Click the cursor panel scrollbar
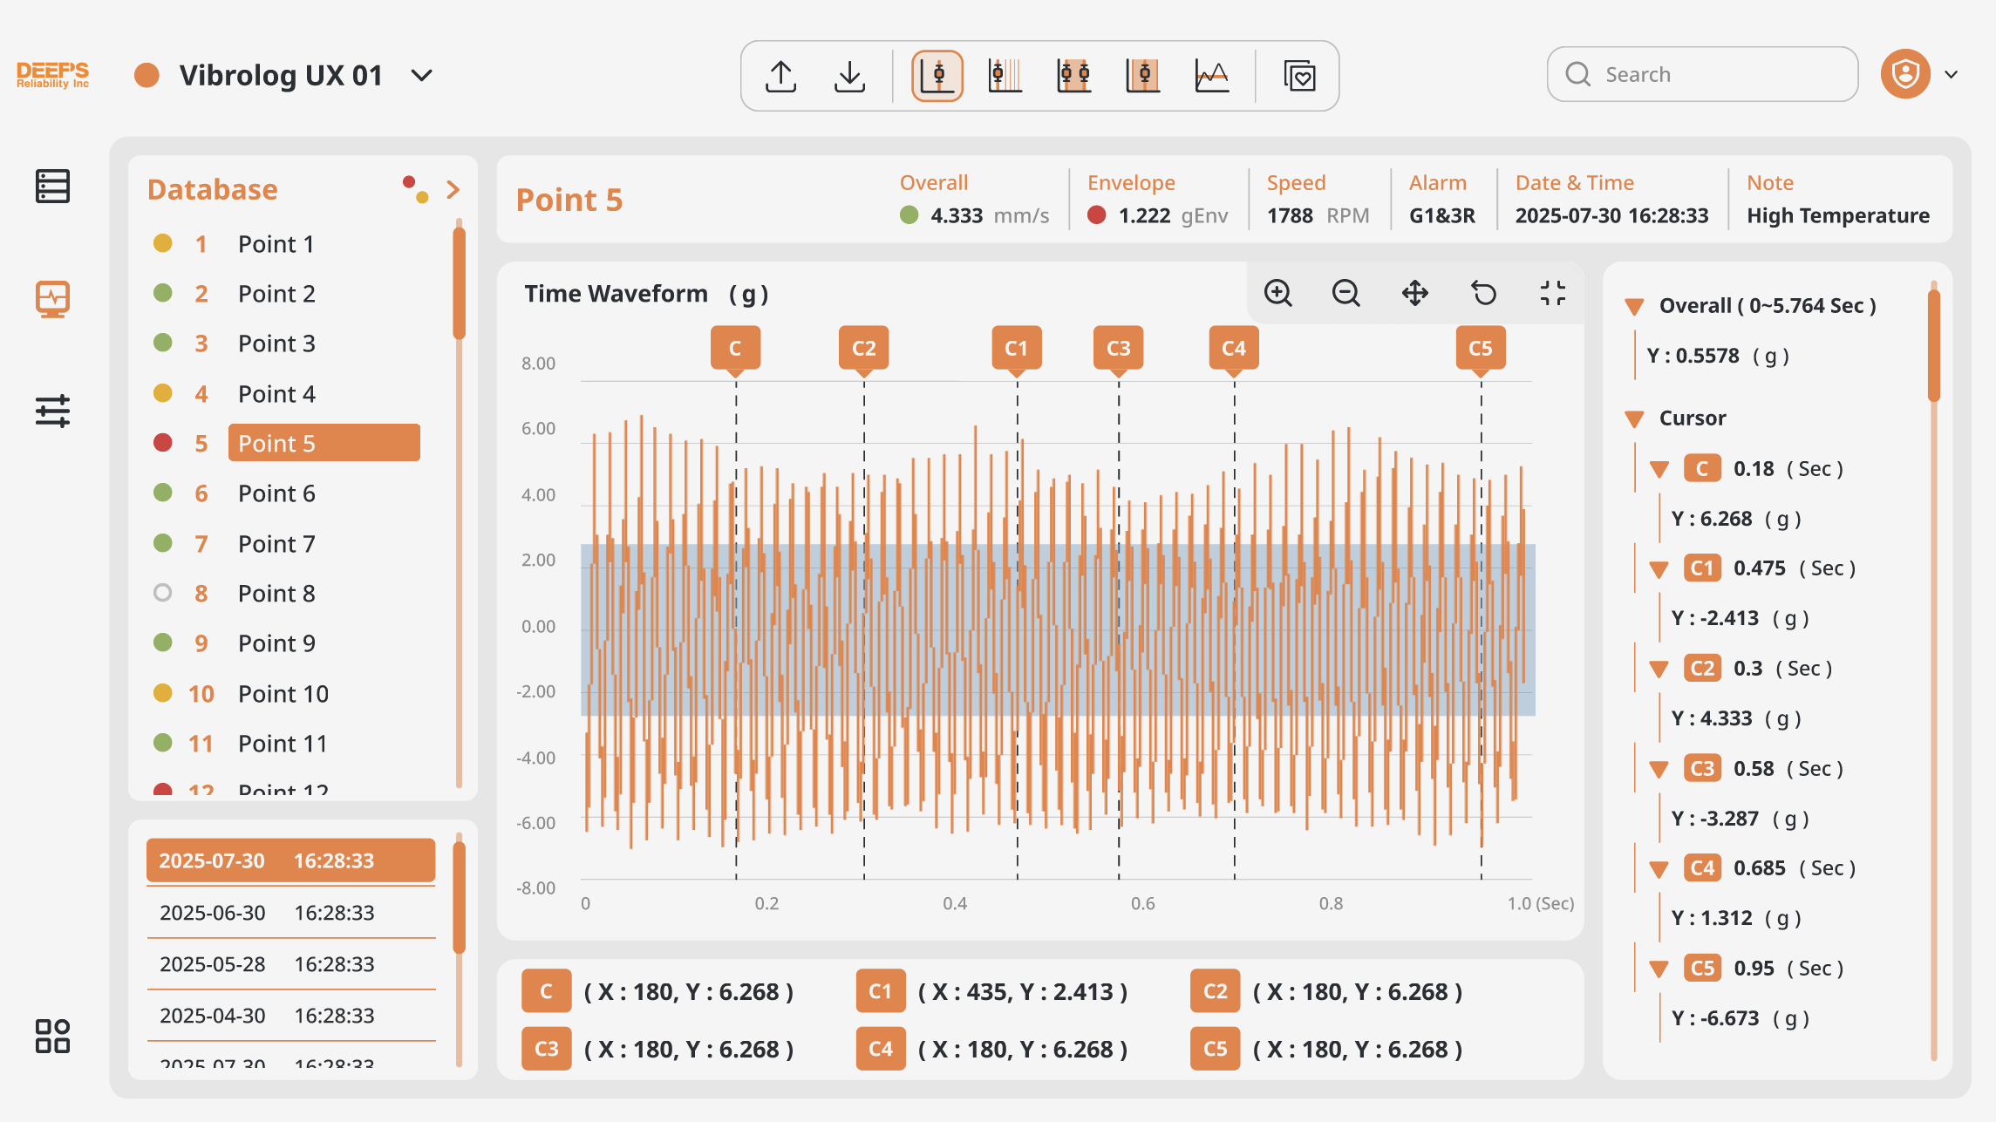Viewport: 1996px width, 1122px height. tap(1934, 344)
